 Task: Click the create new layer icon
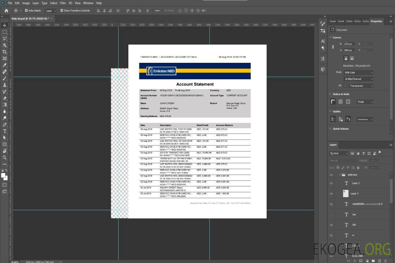[379, 261]
